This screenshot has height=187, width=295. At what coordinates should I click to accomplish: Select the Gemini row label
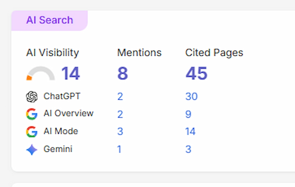(x=58, y=149)
